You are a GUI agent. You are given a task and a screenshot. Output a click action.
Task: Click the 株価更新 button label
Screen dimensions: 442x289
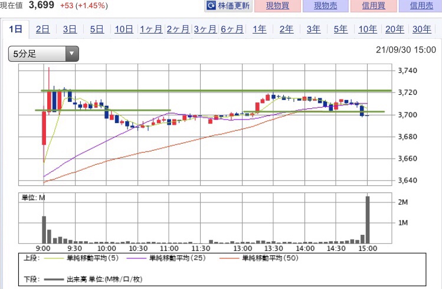[x=234, y=6]
